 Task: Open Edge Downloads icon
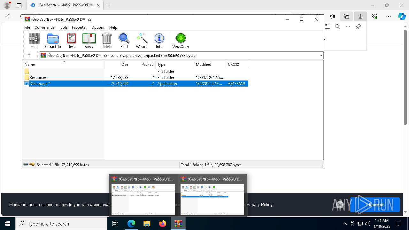(x=360, y=16)
